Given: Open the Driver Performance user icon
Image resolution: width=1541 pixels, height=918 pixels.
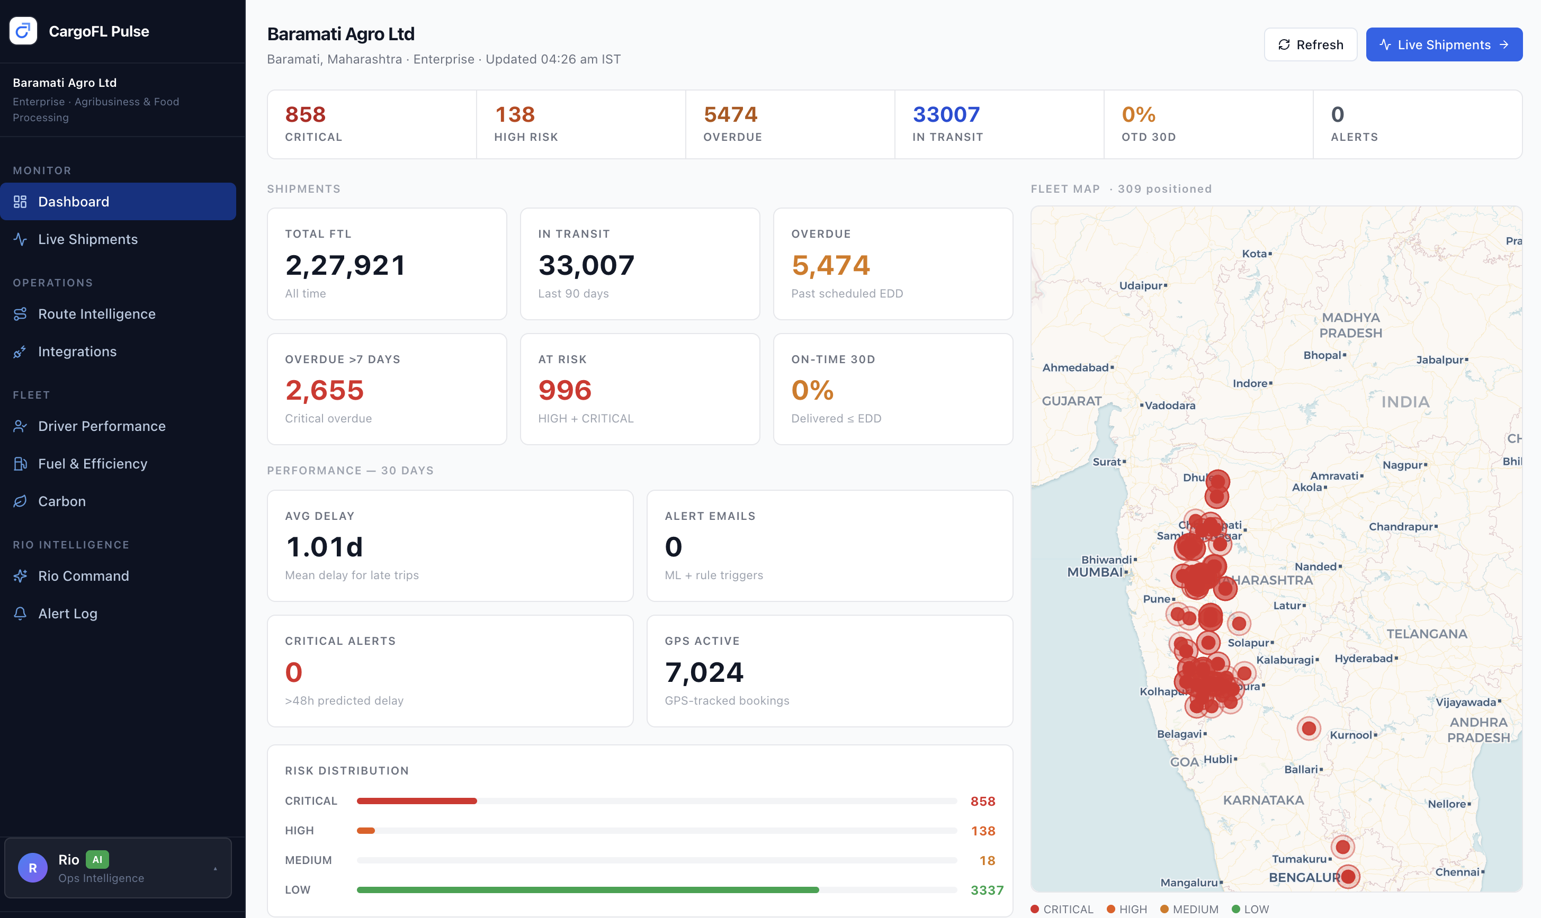Looking at the screenshot, I should (x=21, y=426).
